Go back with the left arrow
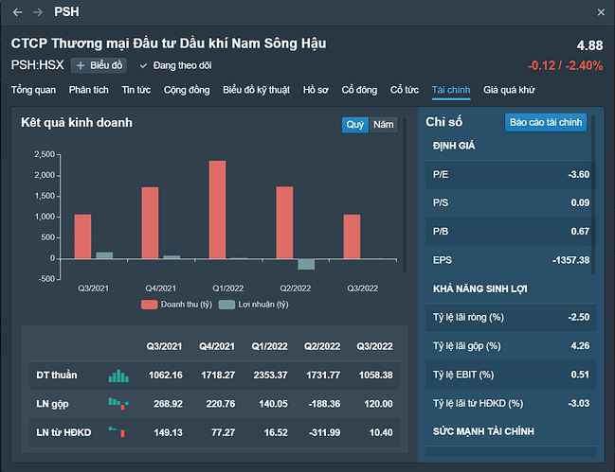This screenshot has width=615, height=472. pos(17,12)
